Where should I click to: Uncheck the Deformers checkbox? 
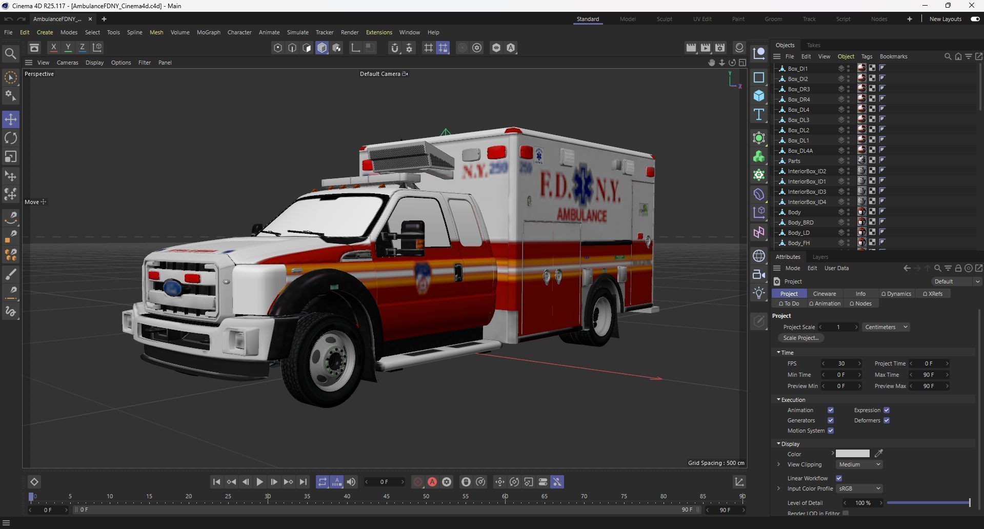887,420
